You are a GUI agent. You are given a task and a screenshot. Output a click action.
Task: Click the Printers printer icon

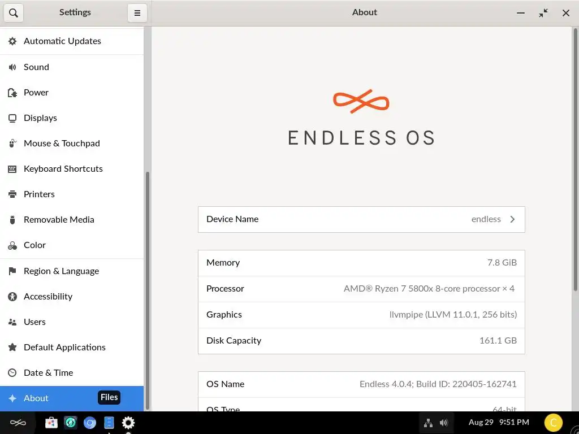click(12, 194)
